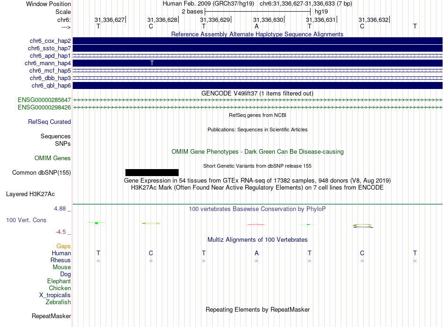Viewport: 443px width, 327px height.
Task: Open Gene Expression in 54 tissues GTEx title
Action: pos(257,181)
